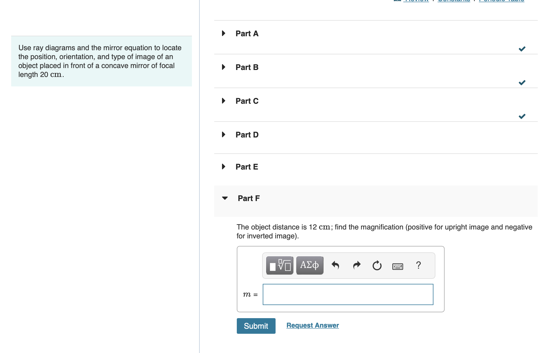Click the green checkmark beside Part B
This screenshot has height=353, width=545.
(x=522, y=82)
